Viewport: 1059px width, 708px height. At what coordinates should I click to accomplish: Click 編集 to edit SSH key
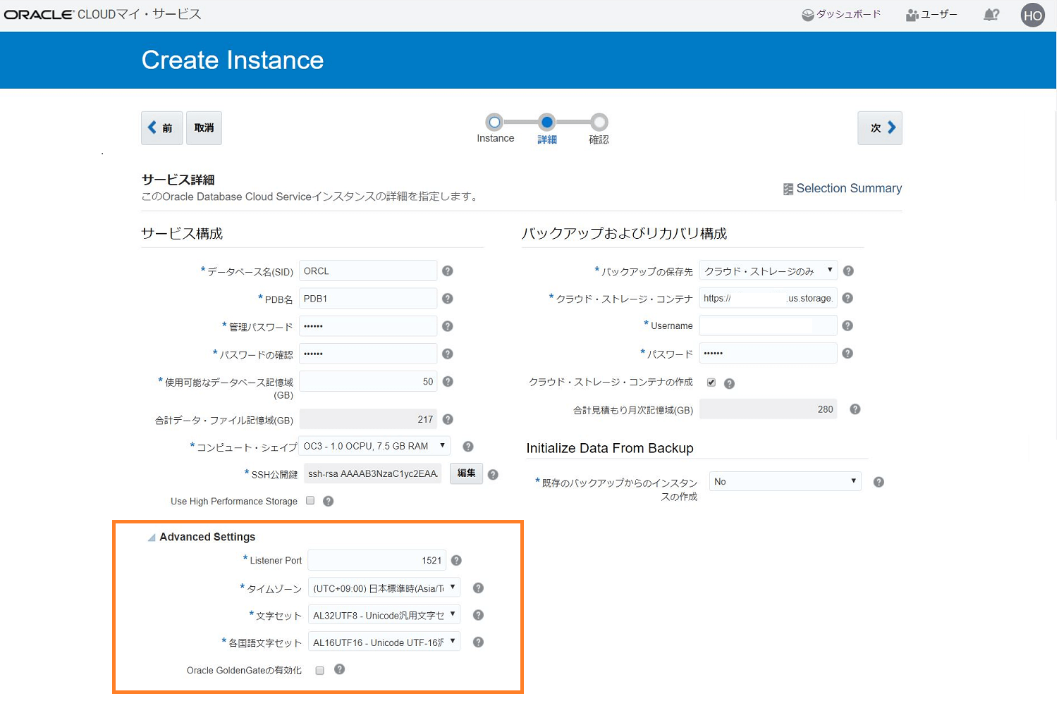pos(466,473)
